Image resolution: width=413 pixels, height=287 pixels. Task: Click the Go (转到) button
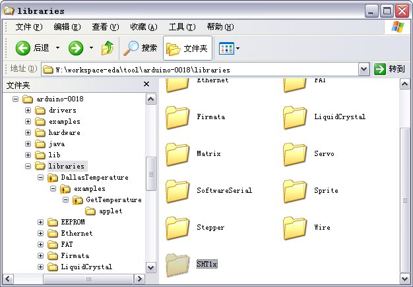[x=389, y=69]
